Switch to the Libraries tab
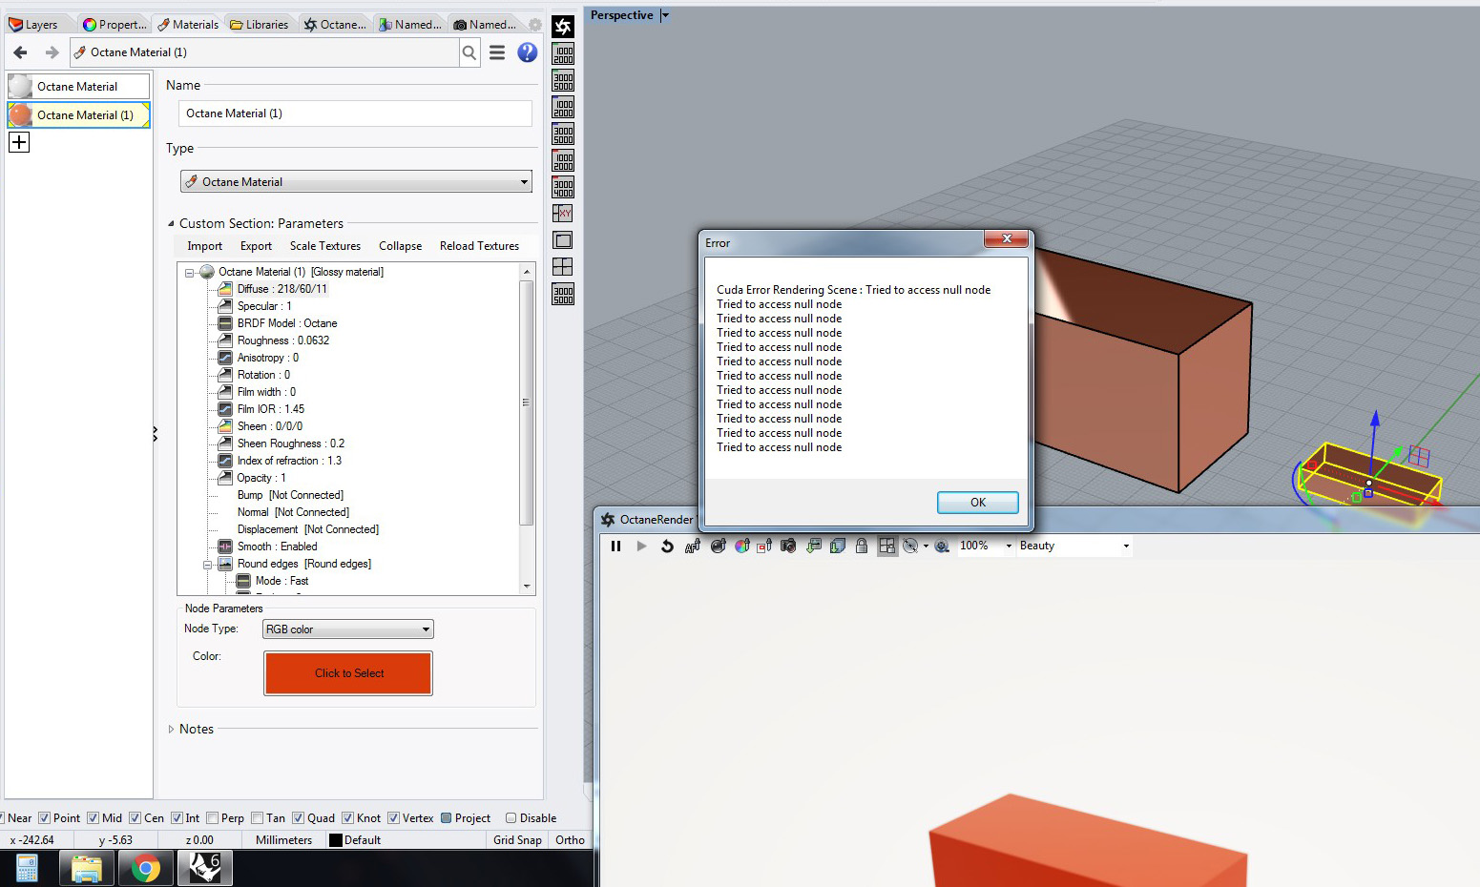This screenshot has height=887, width=1480. pyautogui.click(x=259, y=25)
